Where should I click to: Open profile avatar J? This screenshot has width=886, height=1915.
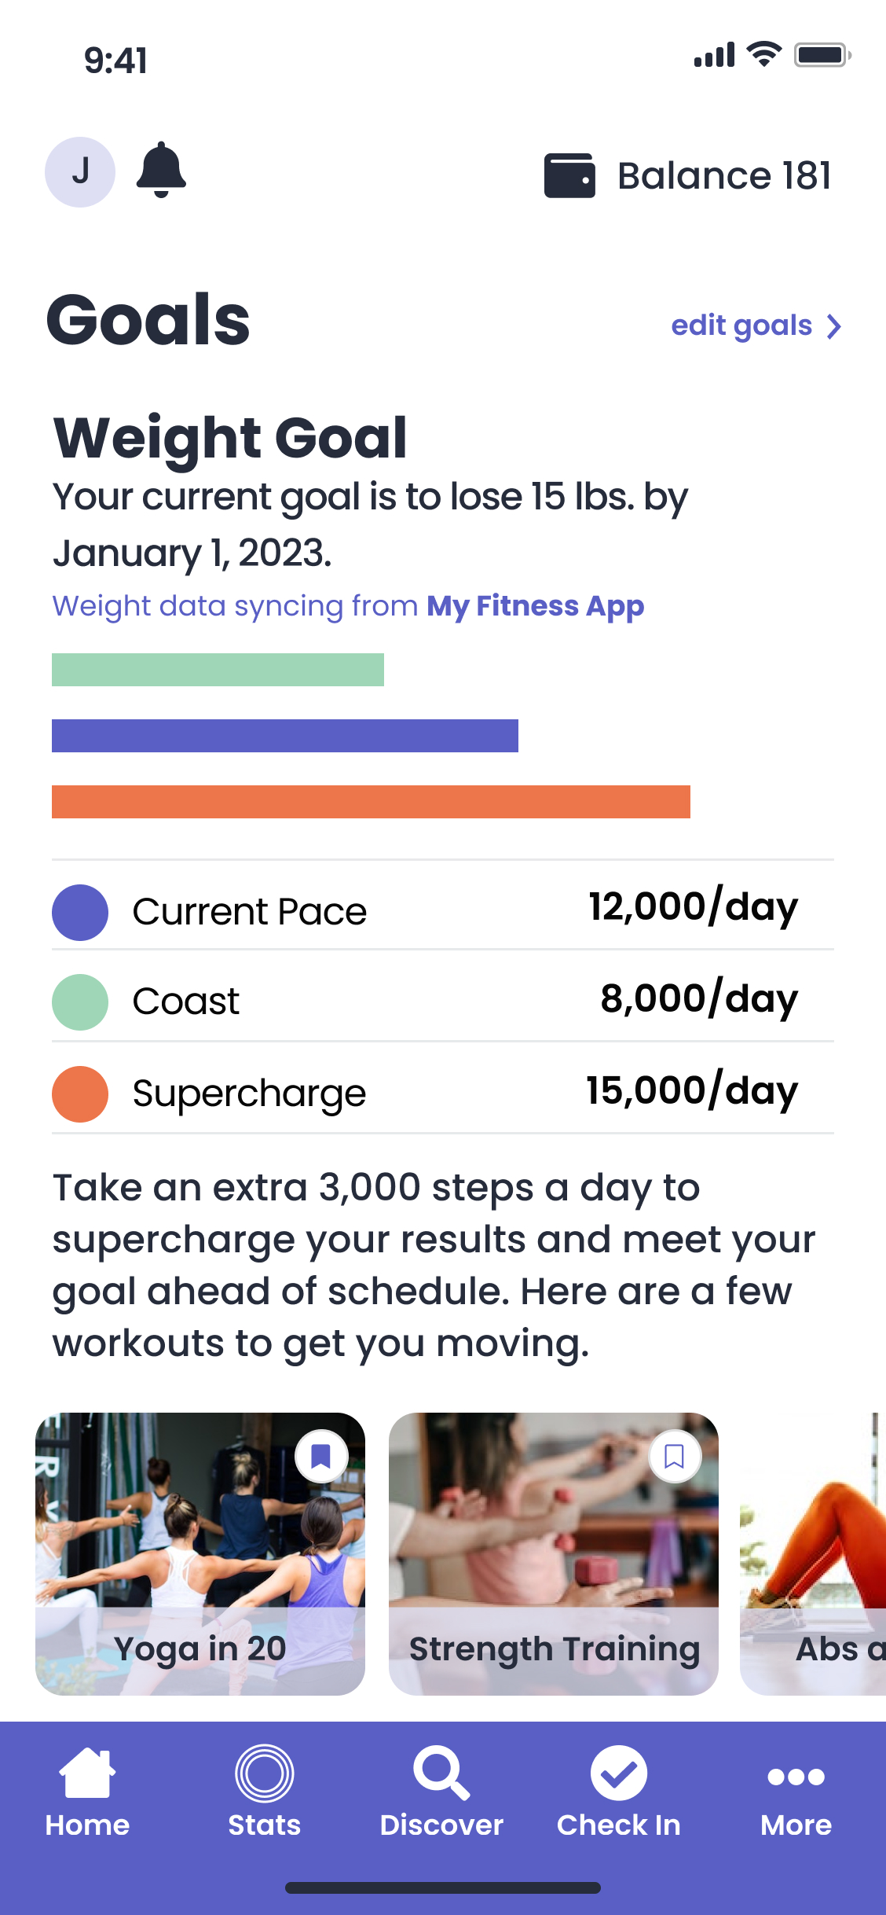[80, 172]
